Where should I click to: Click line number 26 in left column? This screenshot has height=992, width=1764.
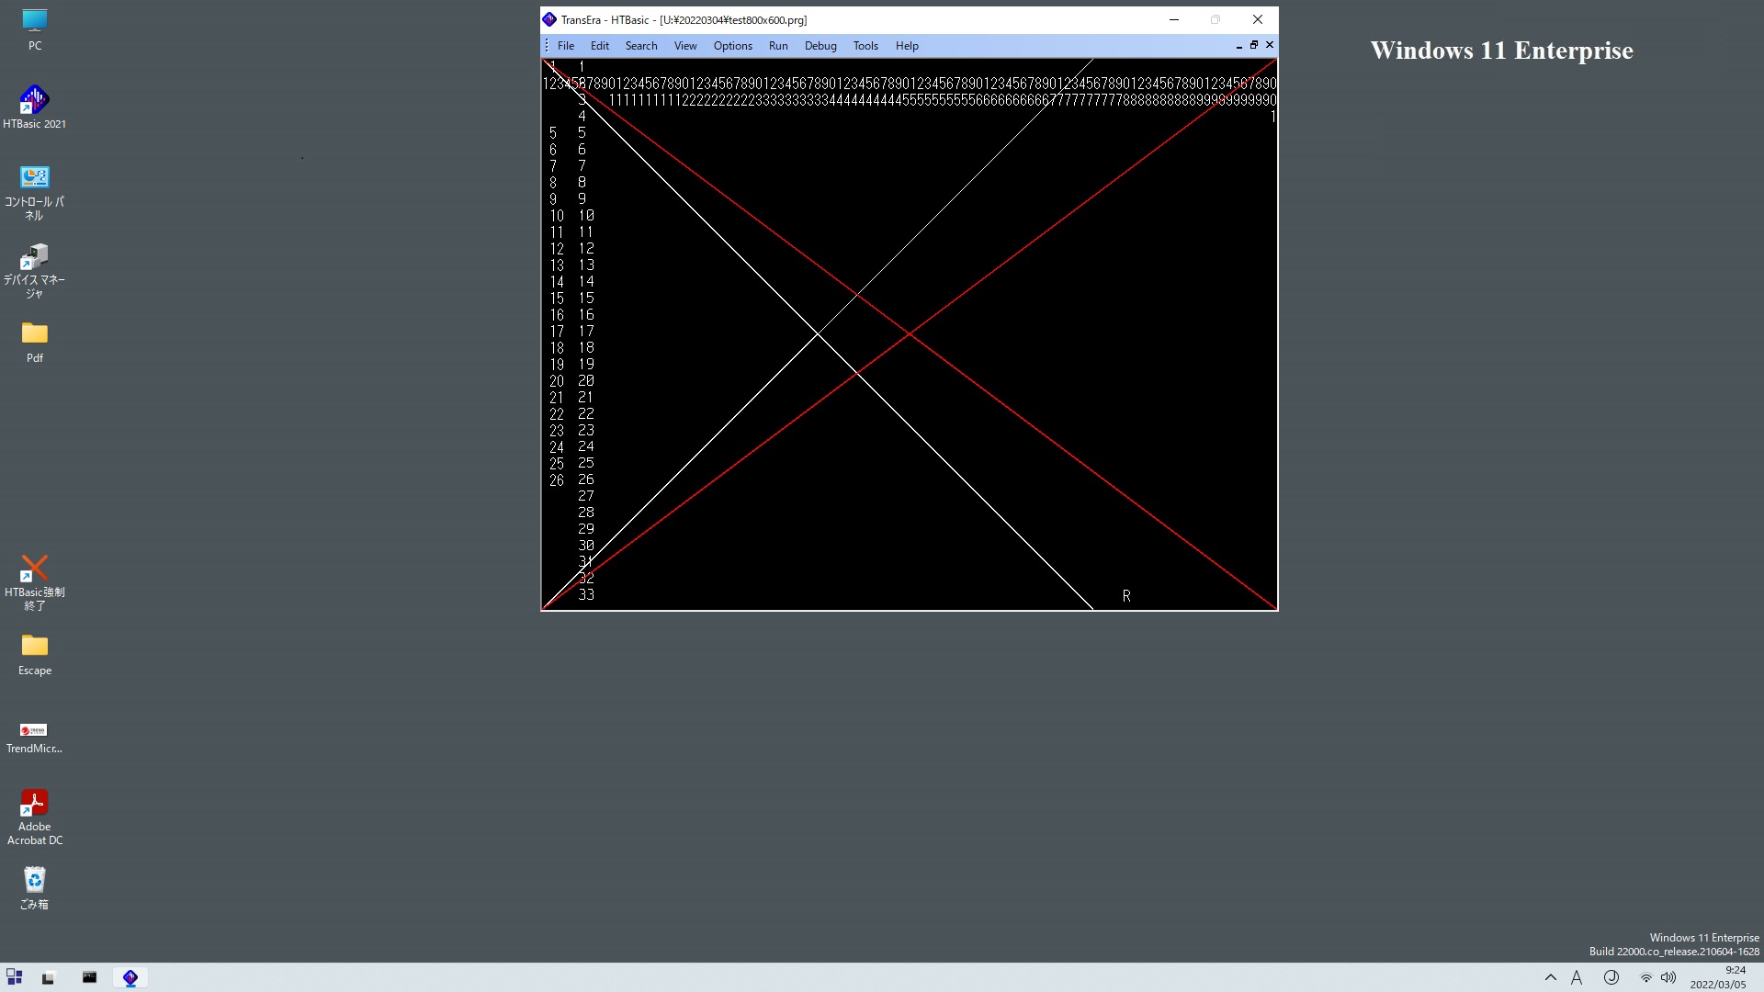pyautogui.click(x=557, y=480)
